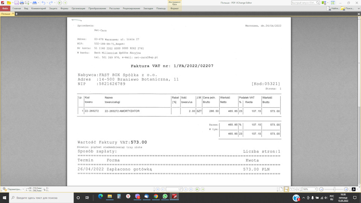This screenshot has height=203, width=361.
Task: Close the Польша document tab
Action: click(x=13, y=14)
